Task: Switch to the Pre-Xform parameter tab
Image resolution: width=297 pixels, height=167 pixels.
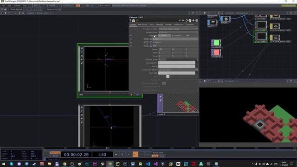Action: click(x=142, y=25)
